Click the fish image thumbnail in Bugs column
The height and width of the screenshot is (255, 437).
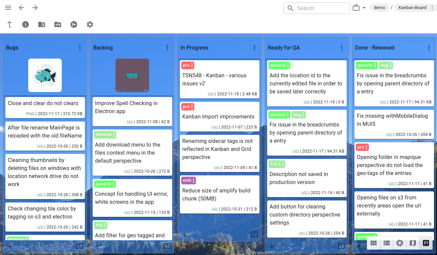pos(45,75)
